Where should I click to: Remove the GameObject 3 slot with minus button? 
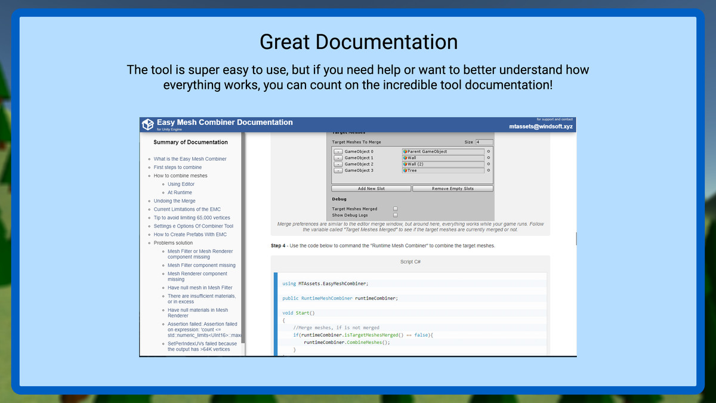[338, 171]
